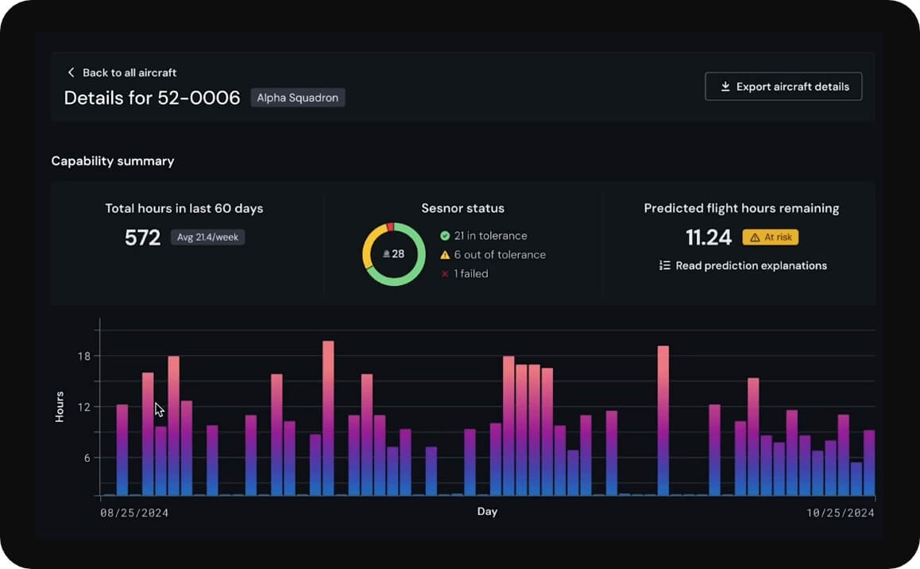Image resolution: width=920 pixels, height=569 pixels.
Task: Click the 08/25/2024 start date label
Action: point(134,513)
